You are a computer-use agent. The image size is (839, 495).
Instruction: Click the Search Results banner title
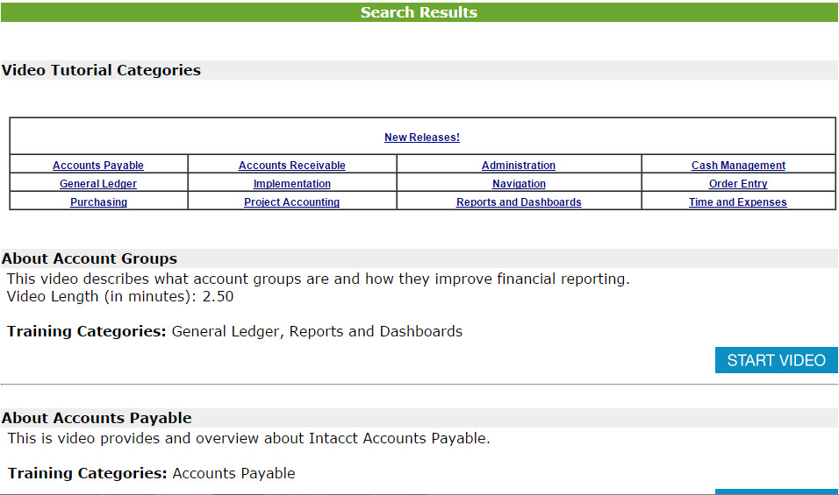(x=419, y=12)
